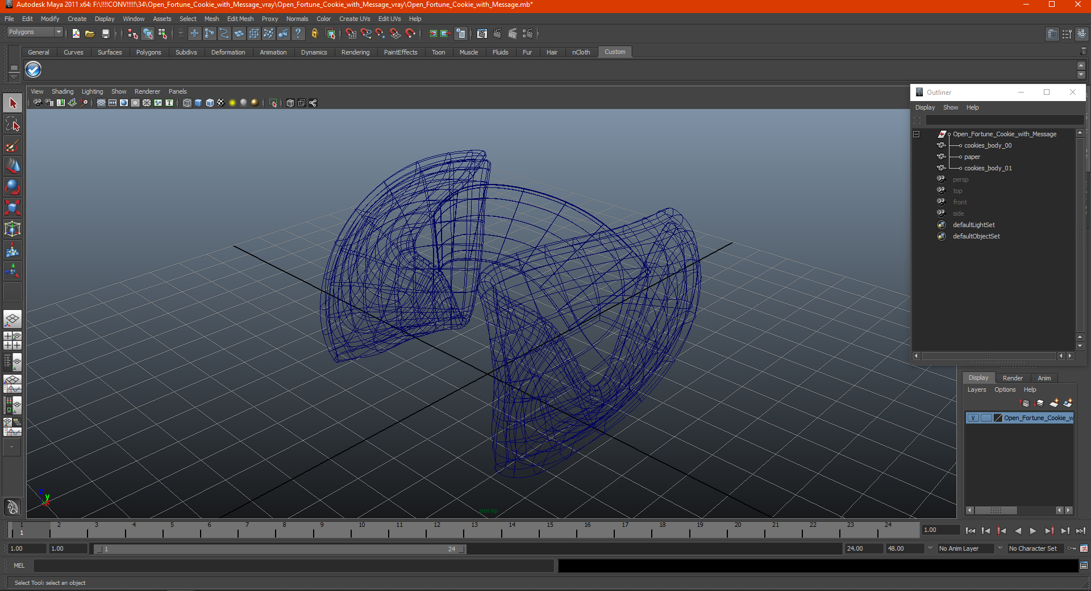Select the Scale tool cube icon
This screenshot has height=591, width=1091.
[x=13, y=208]
